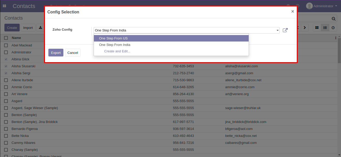
Task: Expand the Zoho Config dropdown arrow
Action: pos(278,30)
